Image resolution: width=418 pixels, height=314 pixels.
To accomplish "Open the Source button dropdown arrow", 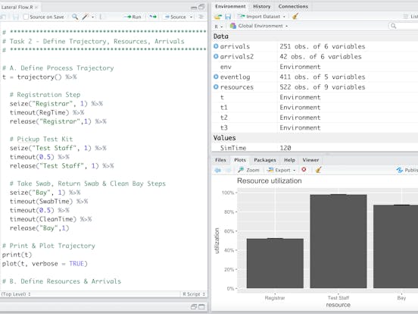I will [191, 17].
